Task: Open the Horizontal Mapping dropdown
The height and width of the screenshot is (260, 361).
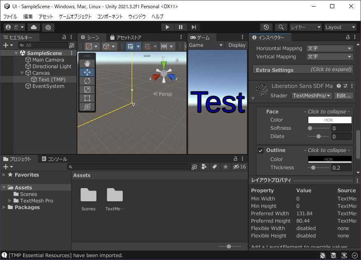Action: [330, 48]
